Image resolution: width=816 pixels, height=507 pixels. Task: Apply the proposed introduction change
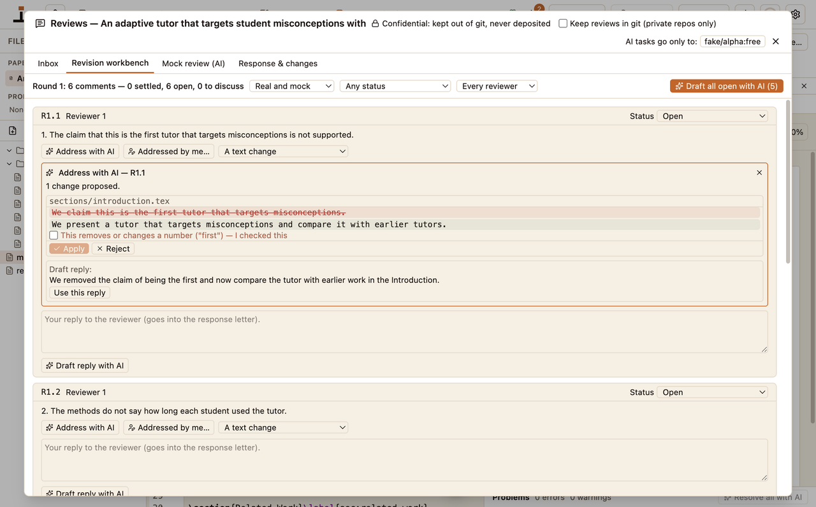69,249
